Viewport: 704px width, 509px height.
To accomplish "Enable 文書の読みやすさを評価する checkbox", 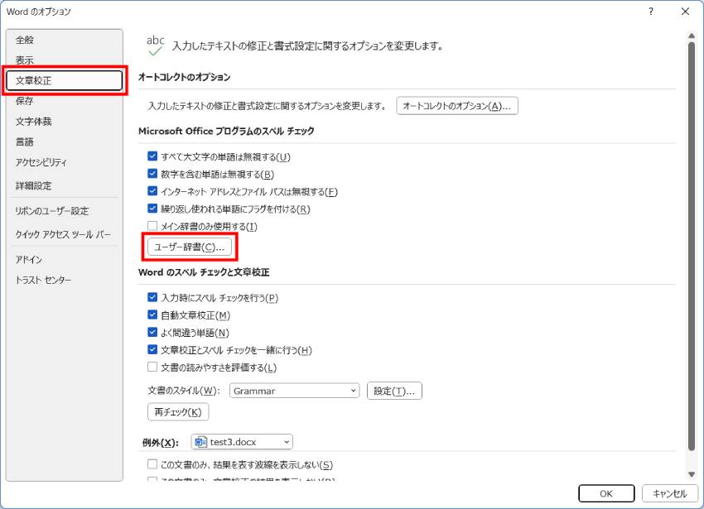I will pos(152,367).
